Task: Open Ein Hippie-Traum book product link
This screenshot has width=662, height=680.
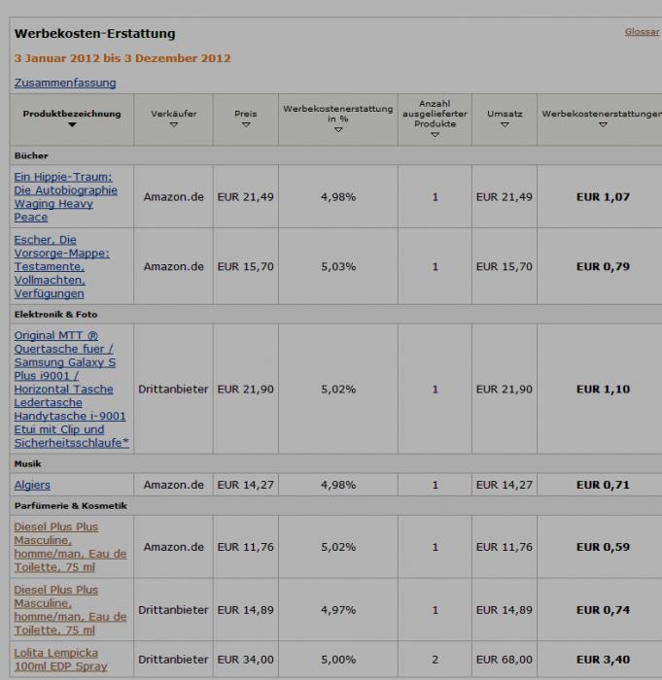Action: coord(65,197)
